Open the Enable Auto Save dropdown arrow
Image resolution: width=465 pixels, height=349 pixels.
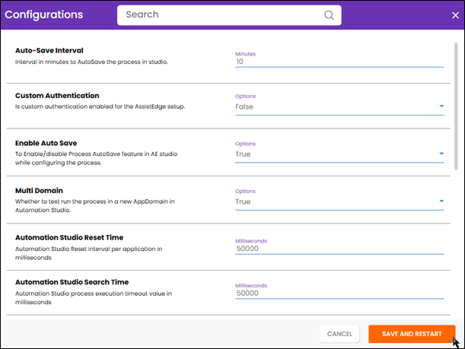[x=441, y=154]
